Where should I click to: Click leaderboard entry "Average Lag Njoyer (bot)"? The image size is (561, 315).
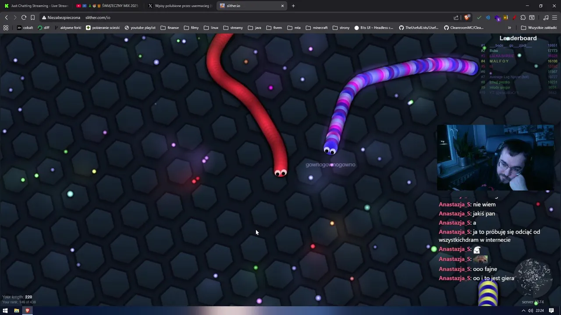click(509, 77)
